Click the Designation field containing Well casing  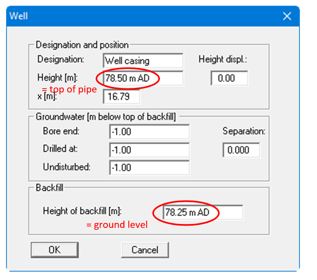143,60
